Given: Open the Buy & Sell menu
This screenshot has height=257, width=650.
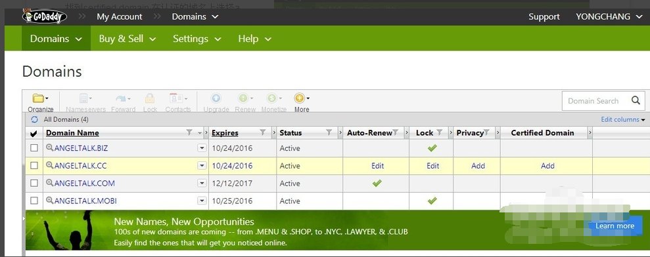Looking at the screenshot, I should pyautogui.click(x=128, y=39).
